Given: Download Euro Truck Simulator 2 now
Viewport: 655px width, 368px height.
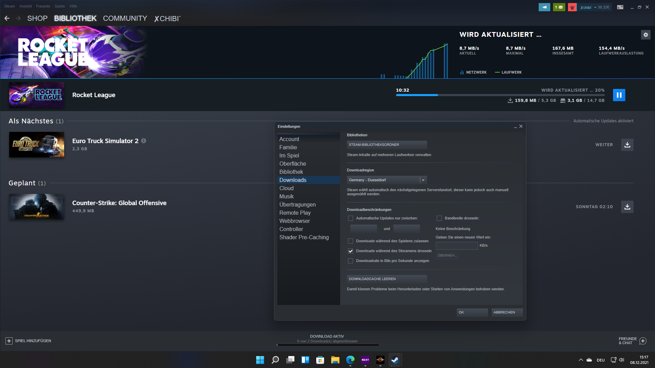Looking at the screenshot, I should 627,145.
